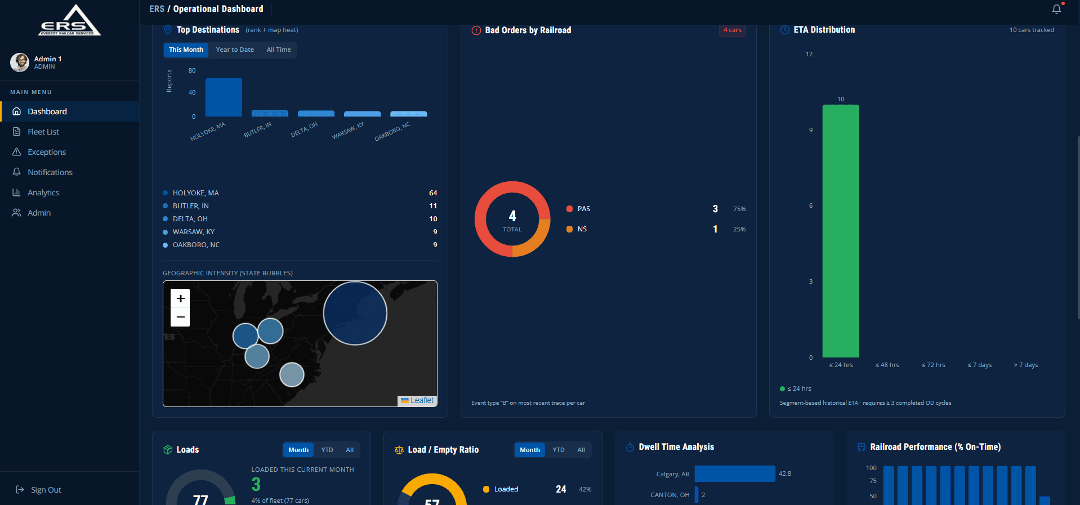Image resolution: width=1080 pixels, height=505 pixels.
Task: Click the Notifications bell icon in sidebar
Action: pos(16,172)
